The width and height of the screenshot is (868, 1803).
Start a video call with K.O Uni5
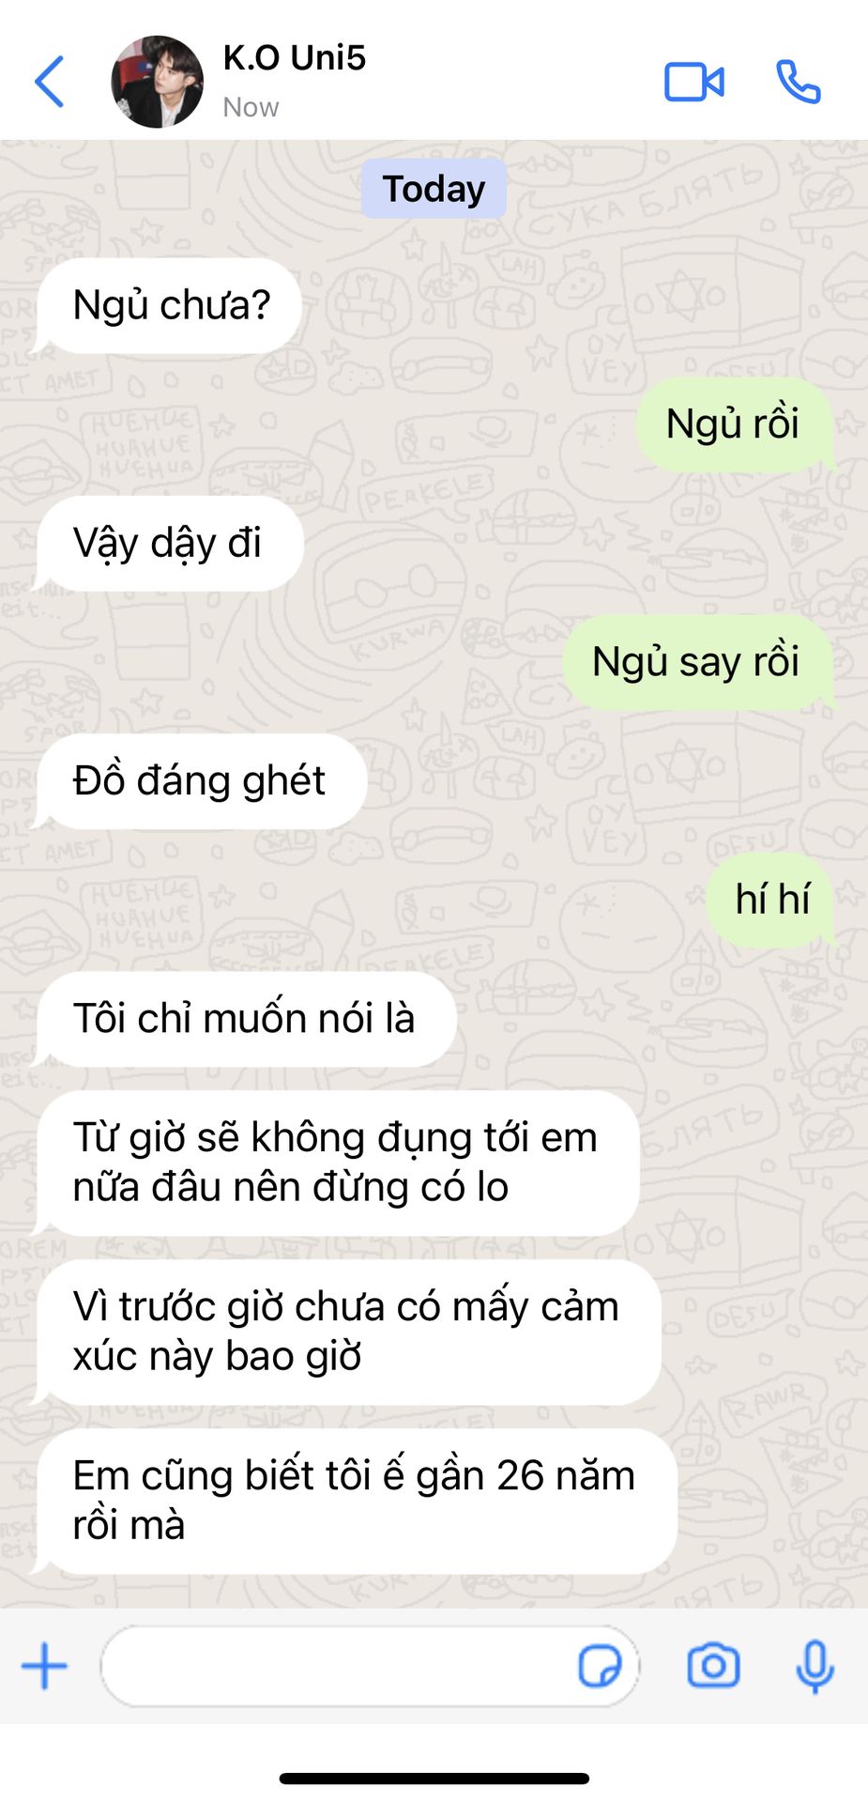coord(693,82)
